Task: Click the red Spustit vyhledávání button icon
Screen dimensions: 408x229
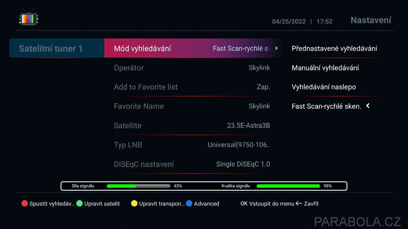Action: (24, 204)
